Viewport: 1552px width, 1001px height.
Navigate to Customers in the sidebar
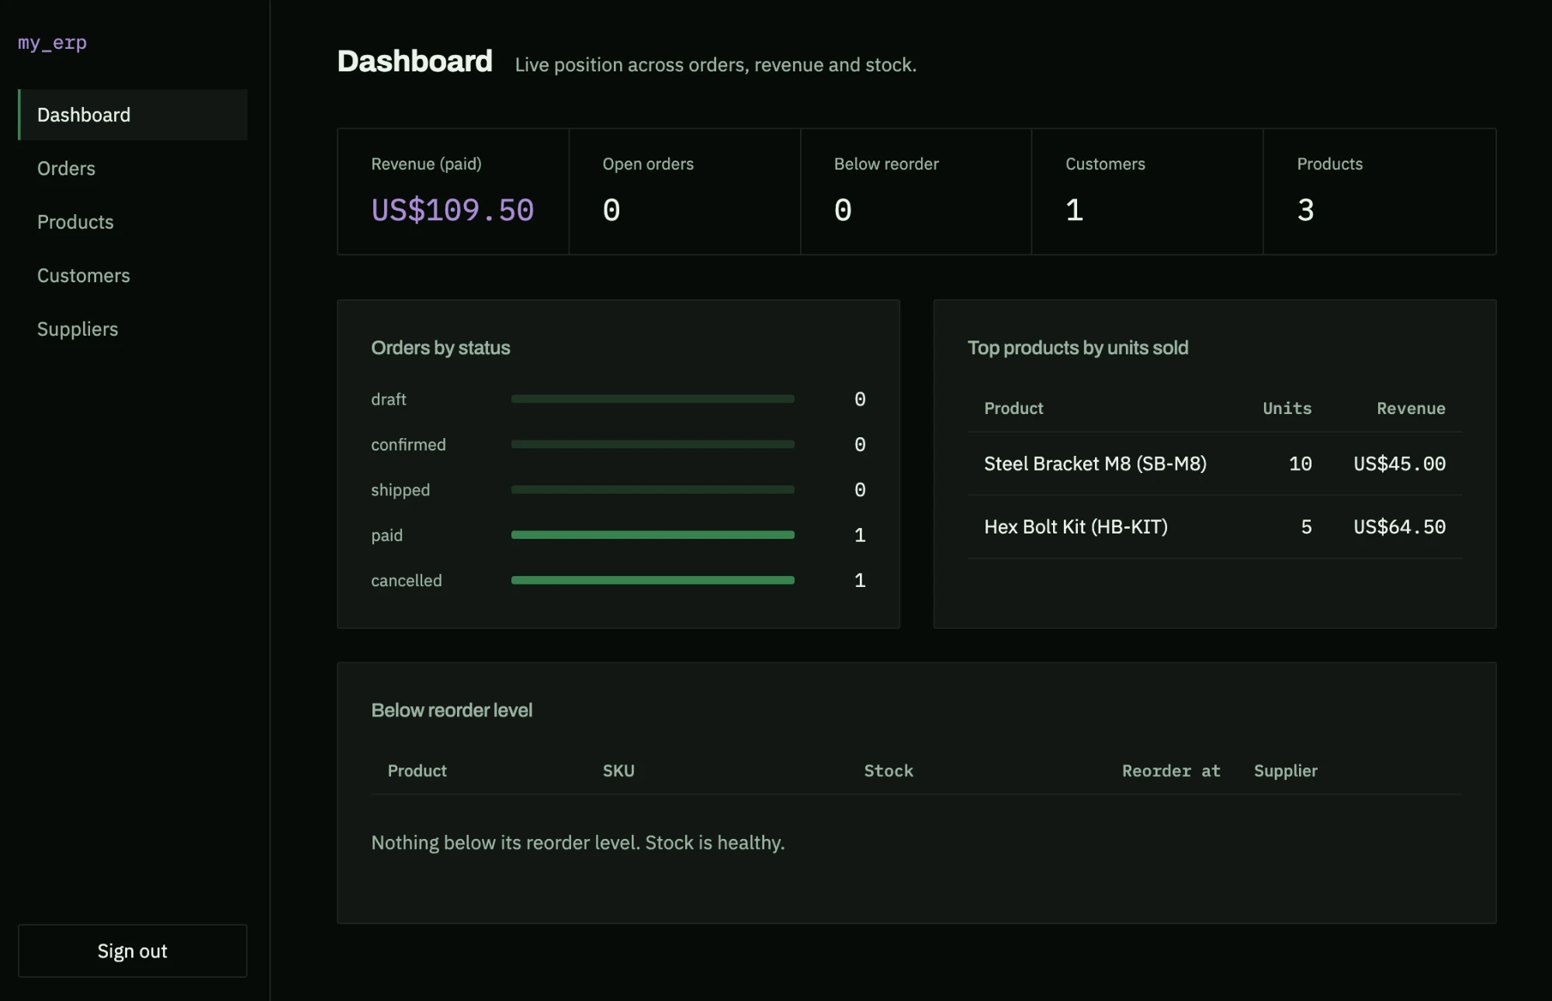click(133, 275)
